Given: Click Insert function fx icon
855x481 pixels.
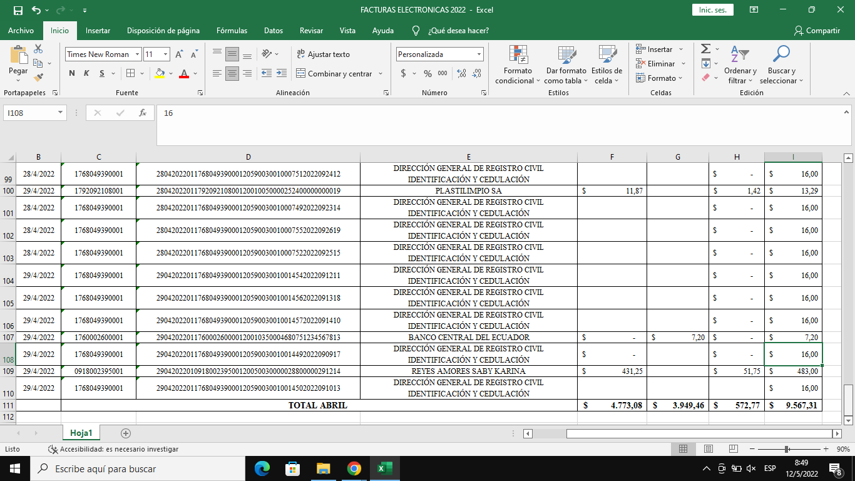Looking at the screenshot, I should [143, 113].
